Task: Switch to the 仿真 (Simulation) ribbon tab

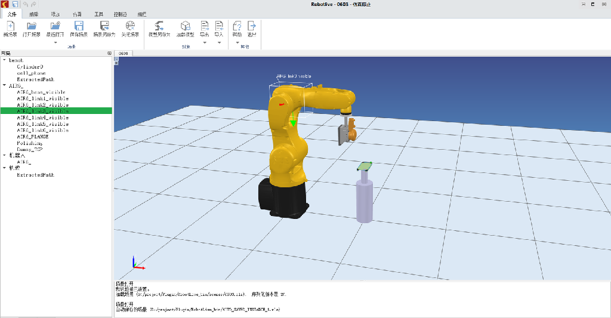Action: pyautogui.click(x=78, y=14)
